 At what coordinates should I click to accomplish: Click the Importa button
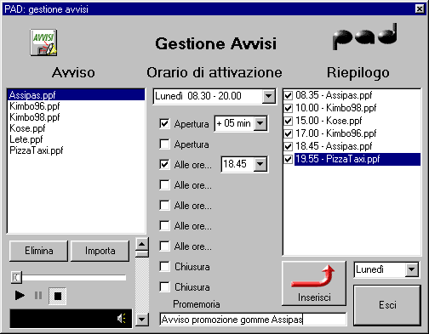(x=100, y=251)
